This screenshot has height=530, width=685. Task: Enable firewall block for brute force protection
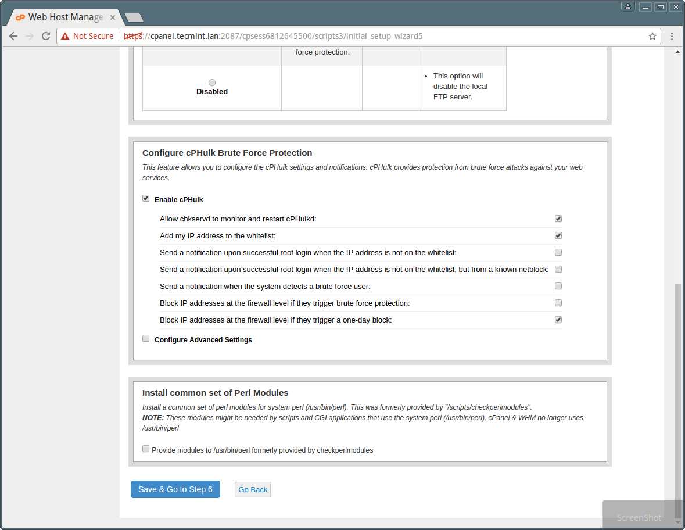tap(558, 303)
